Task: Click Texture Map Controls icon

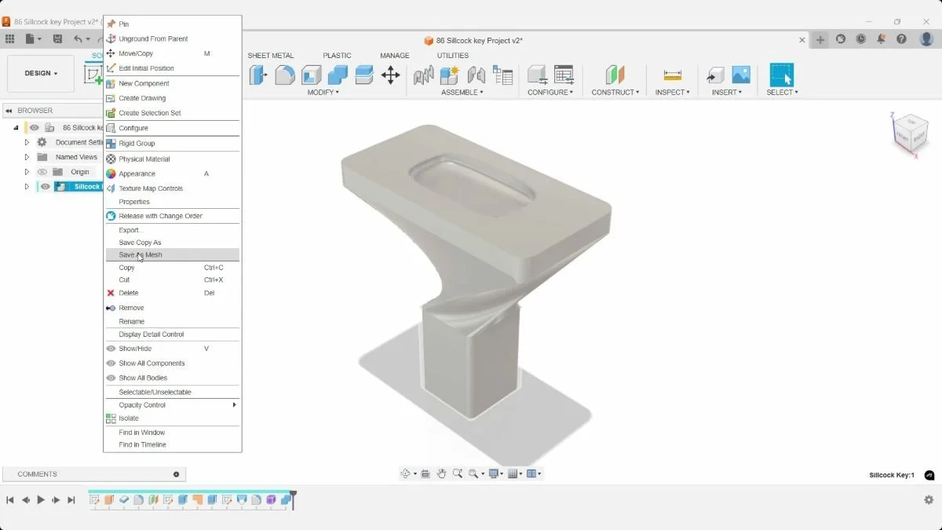Action: point(111,188)
